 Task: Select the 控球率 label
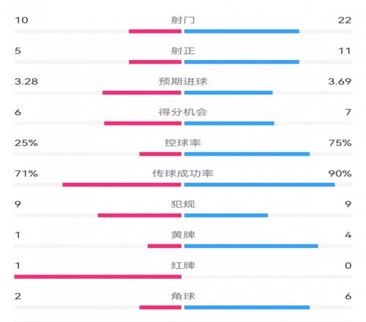pyautogui.click(x=183, y=143)
